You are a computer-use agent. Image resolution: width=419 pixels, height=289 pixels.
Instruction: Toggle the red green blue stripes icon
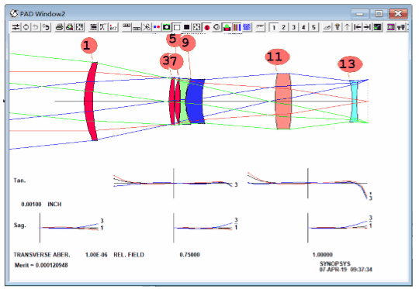click(237, 27)
